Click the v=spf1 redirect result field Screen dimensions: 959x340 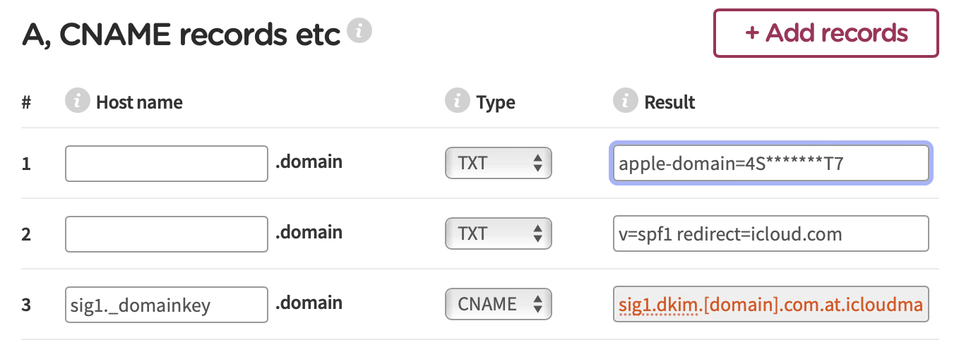pyautogui.click(x=770, y=233)
